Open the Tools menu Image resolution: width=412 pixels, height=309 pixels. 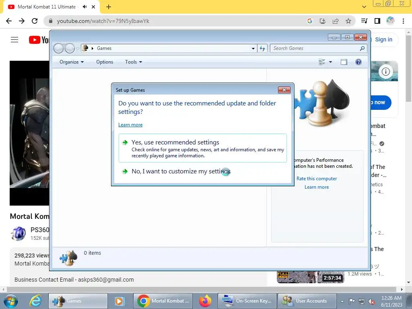[134, 62]
